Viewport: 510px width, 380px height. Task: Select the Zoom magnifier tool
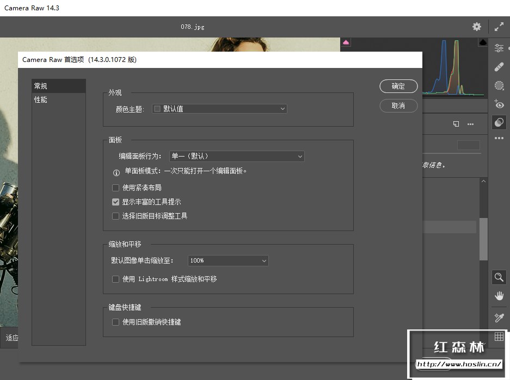(x=499, y=277)
